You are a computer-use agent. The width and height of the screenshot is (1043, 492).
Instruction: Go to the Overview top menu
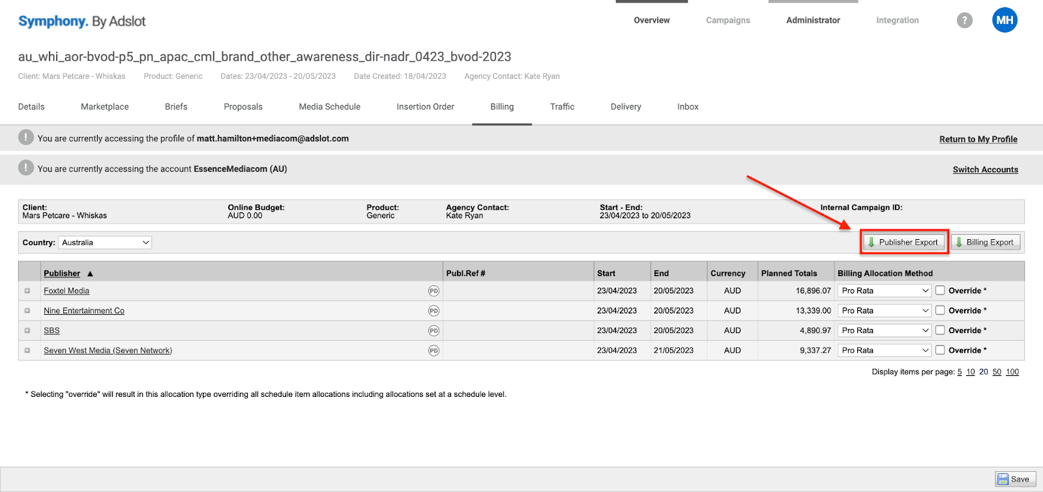coord(652,20)
